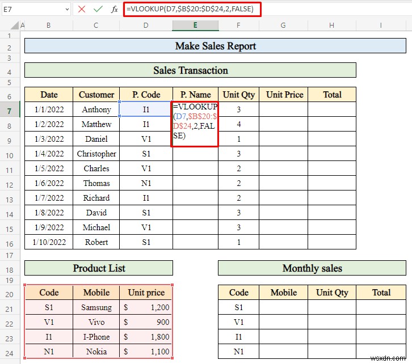Select the cell with customer Michael
The image size is (412, 364).
tap(96, 227)
